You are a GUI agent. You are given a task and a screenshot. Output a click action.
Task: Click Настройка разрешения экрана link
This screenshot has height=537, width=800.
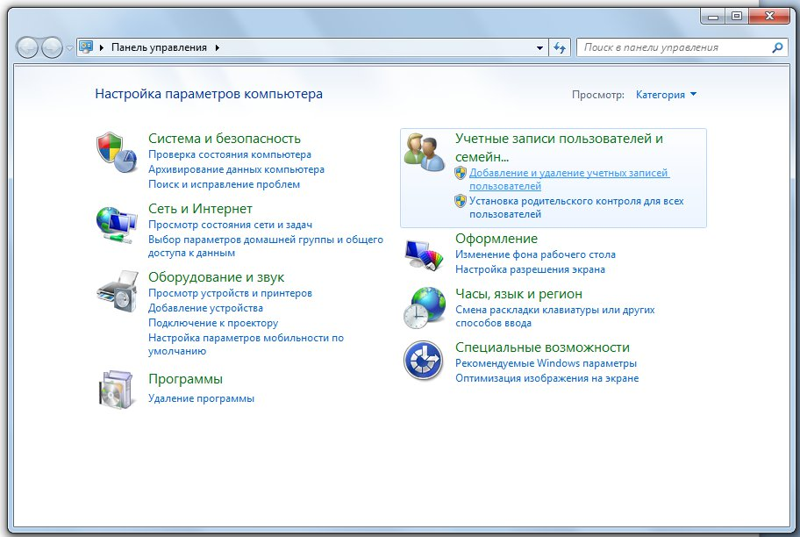(x=530, y=269)
